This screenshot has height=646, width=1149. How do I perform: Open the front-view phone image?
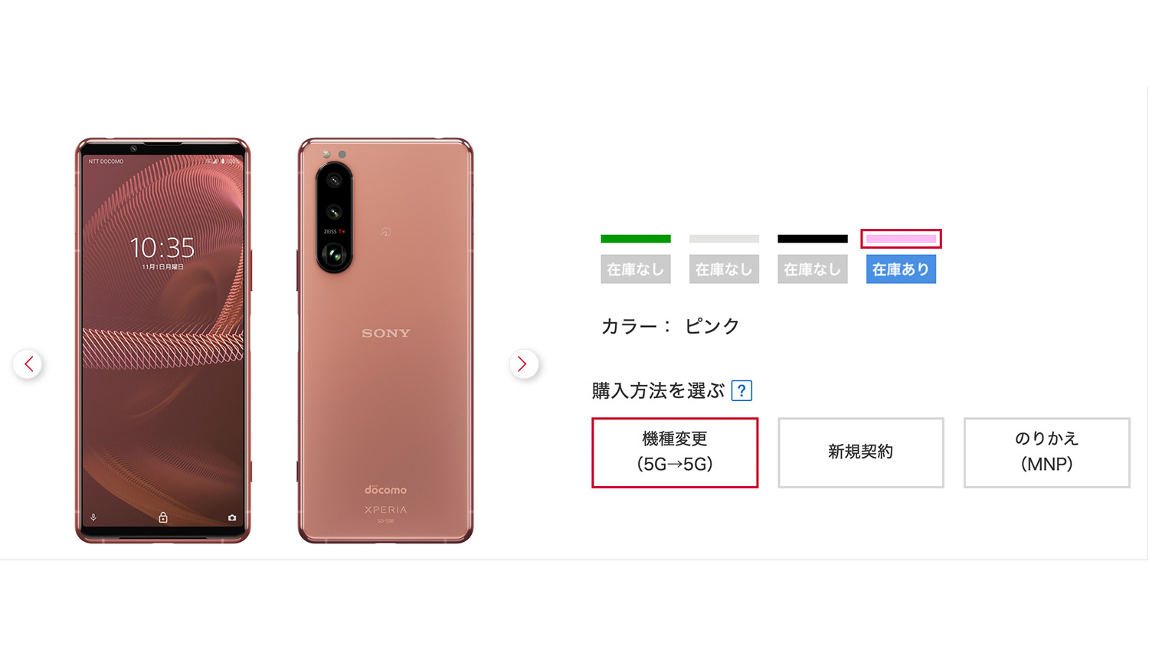click(x=163, y=341)
